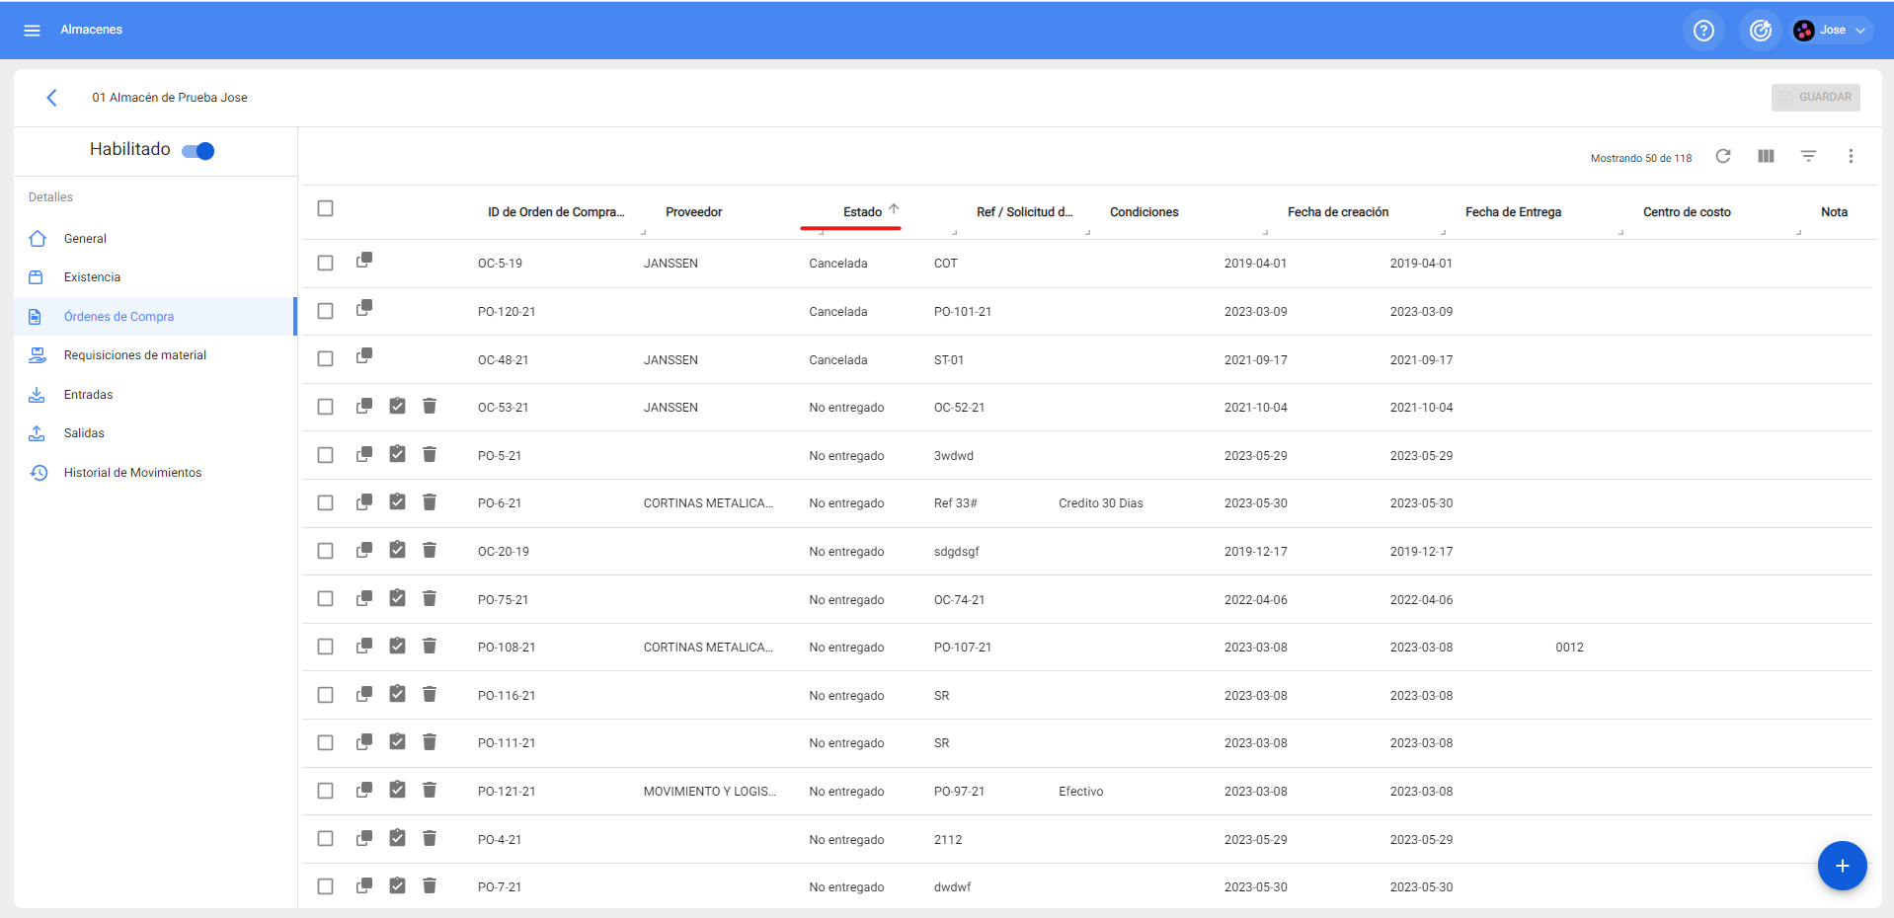Screen dimensions: 1894x918
Task: Delete purchase order OC-53-21
Action: coord(430,407)
